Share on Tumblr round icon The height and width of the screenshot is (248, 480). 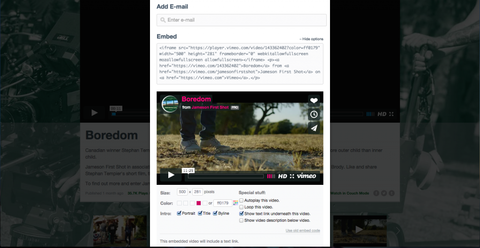point(391,193)
